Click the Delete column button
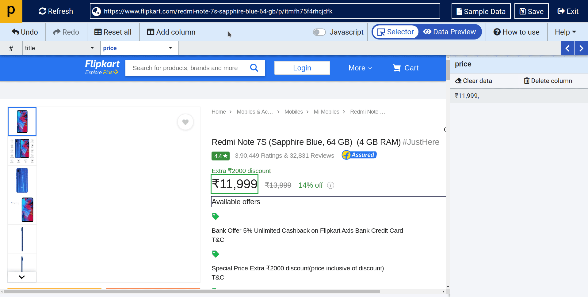Screen dimensions: 588x297 tap(548, 81)
